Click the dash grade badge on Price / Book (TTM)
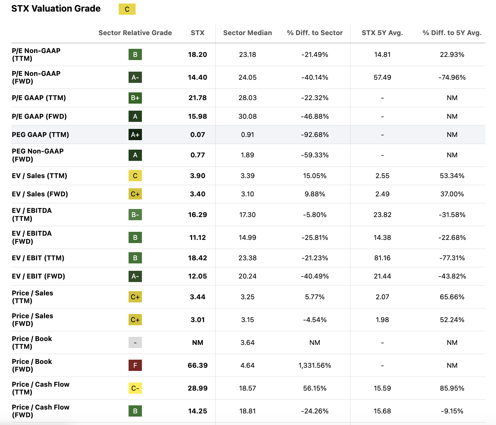This screenshot has width=496, height=425. [135, 342]
